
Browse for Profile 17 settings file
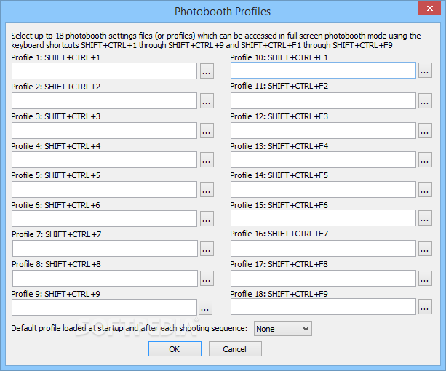tap(425, 279)
